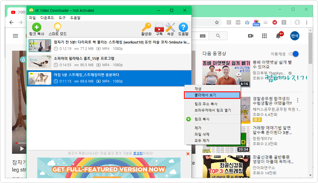
Task: Close the ad banner with red X
Action: click(x=188, y=154)
